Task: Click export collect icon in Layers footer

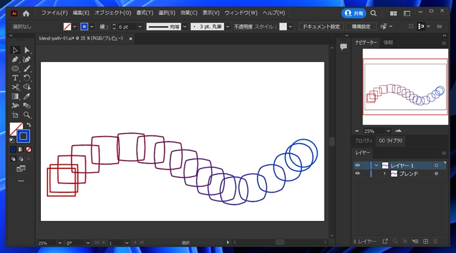Action: (x=385, y=242)
